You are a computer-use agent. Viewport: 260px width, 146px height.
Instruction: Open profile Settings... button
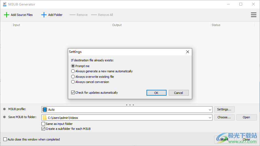(x=224, y=109)
